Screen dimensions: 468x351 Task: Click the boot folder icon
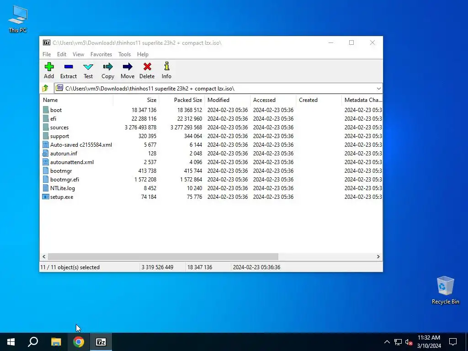46,110
